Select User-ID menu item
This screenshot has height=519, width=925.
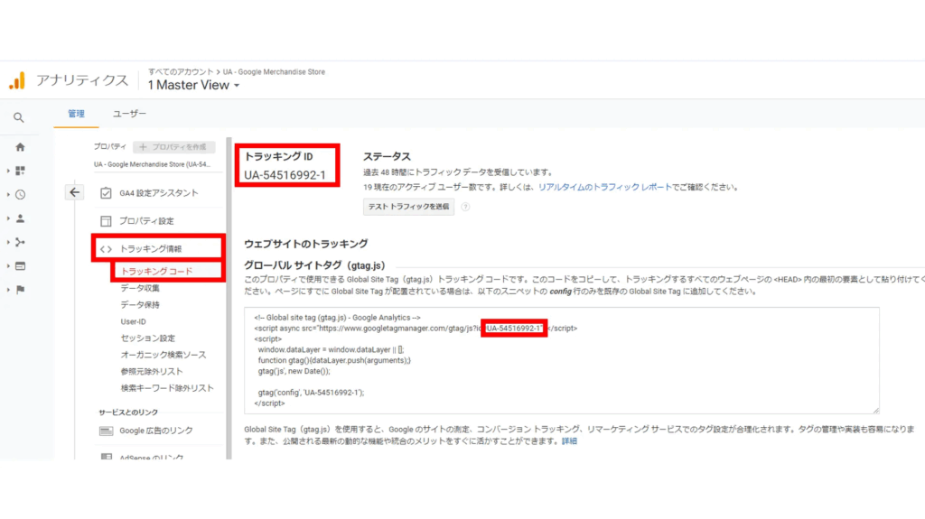pyautogui.click(x=134, y=321)
